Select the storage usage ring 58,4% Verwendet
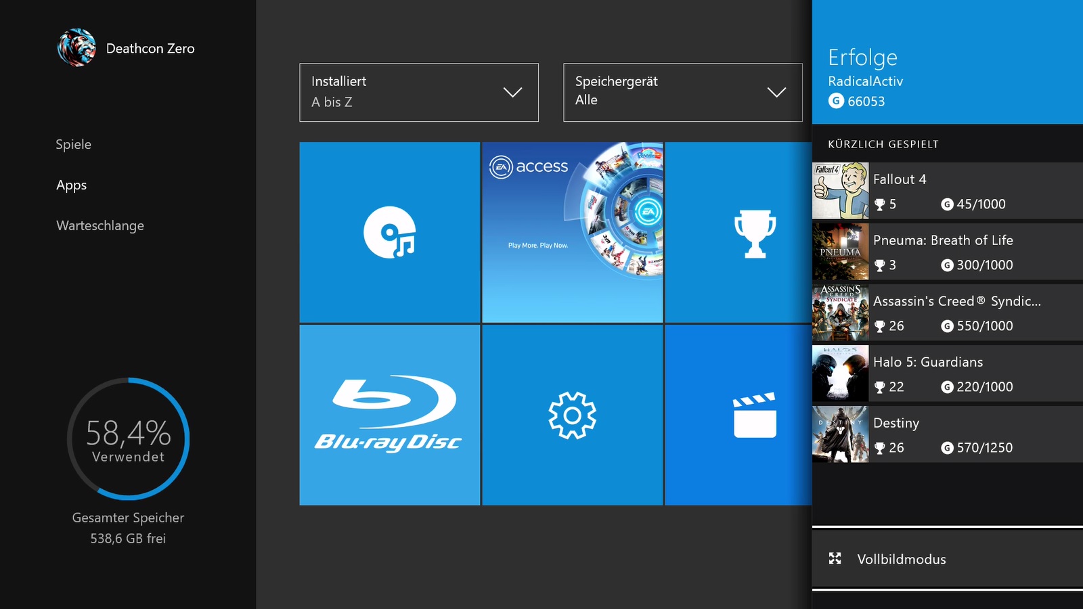This screenshot has width=1083, height=609. (x=128, y=439)
